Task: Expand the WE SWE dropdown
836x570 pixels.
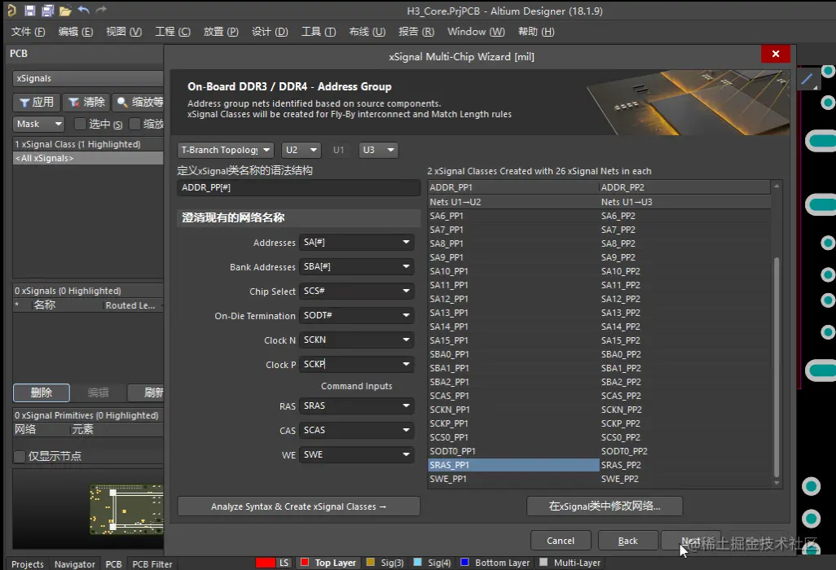Action: tap(406, 455)
